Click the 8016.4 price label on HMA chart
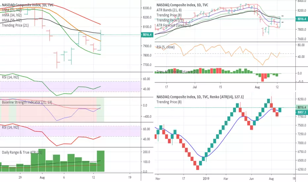The image size is (308, 182). click(x=147, y=35)
